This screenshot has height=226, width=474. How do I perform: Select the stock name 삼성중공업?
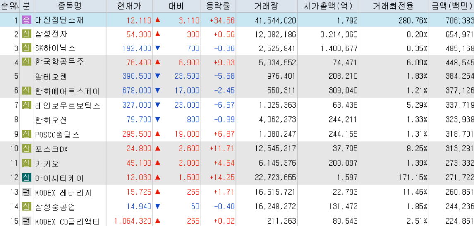click(55, 207)
